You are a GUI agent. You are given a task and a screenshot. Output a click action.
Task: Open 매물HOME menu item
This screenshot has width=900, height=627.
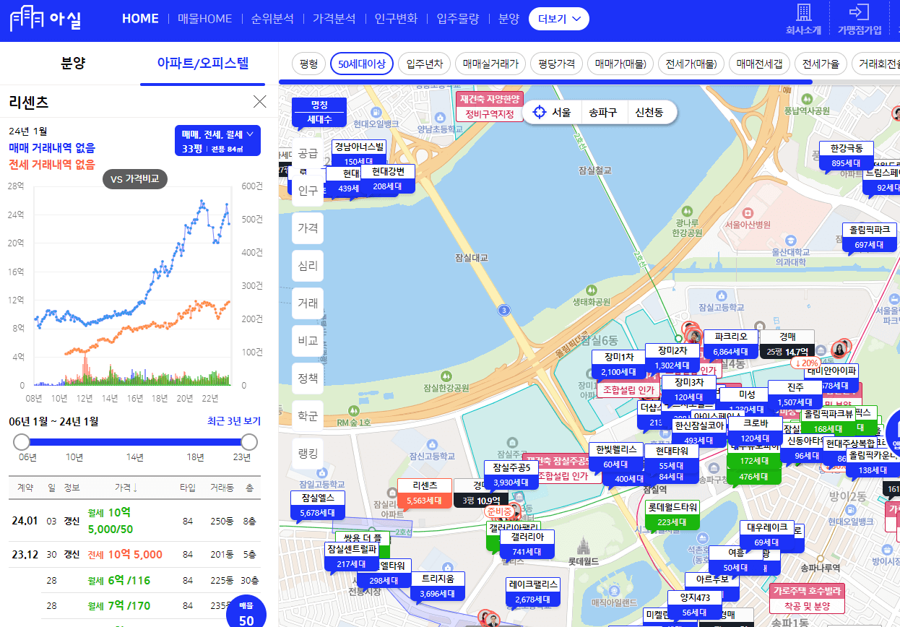[205, 19]
